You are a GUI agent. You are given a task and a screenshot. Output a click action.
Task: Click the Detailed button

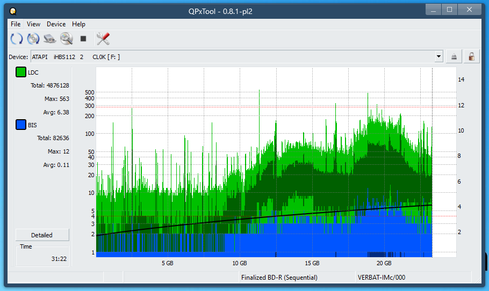click(x=42, y=235)
